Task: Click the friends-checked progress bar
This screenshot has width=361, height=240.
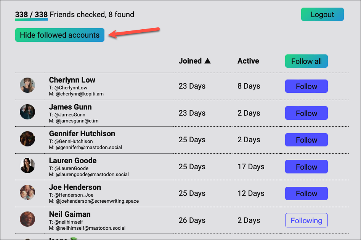Action: tap(32, 20)
